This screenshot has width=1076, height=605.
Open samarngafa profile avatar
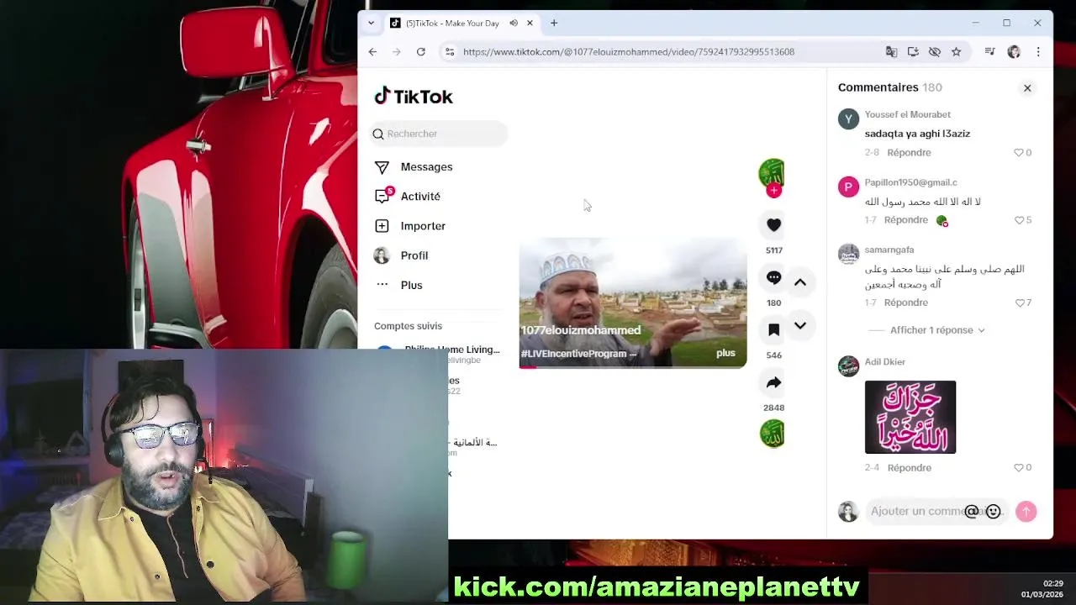pos(848,254)
